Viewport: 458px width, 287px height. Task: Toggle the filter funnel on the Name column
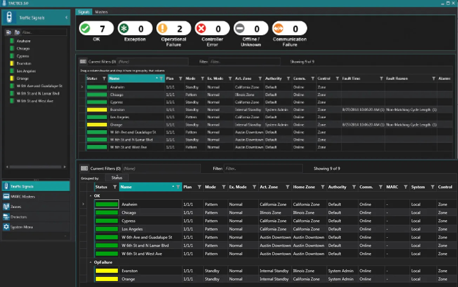click(179, 187)
